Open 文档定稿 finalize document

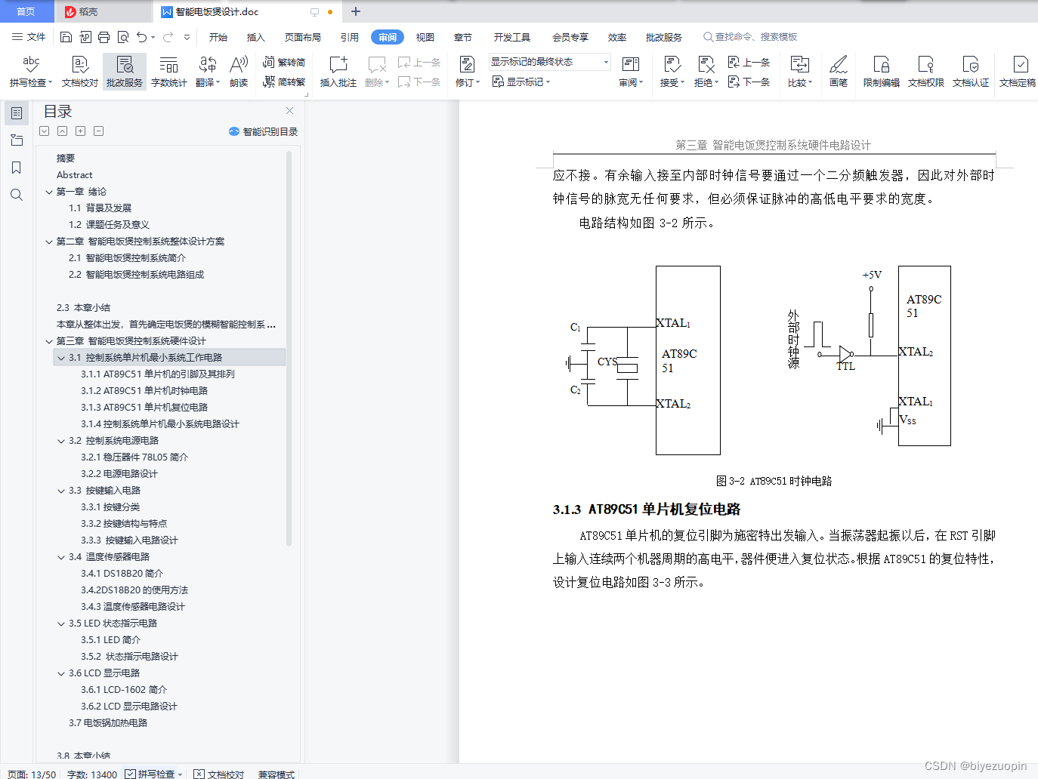coord(1018,72)
